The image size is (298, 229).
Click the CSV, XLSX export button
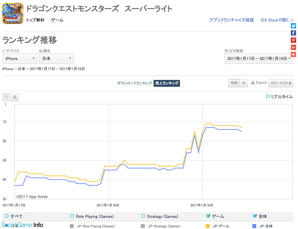coord(281,83)
